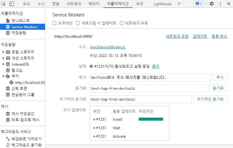233x148 pixels.
Task: Switch to the Lighthouse tab
Action: point(162,4)
